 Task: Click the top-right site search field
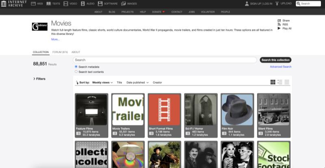click(x=308, y=4)
